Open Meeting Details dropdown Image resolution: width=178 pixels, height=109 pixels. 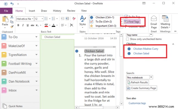(x=165, y=22)
